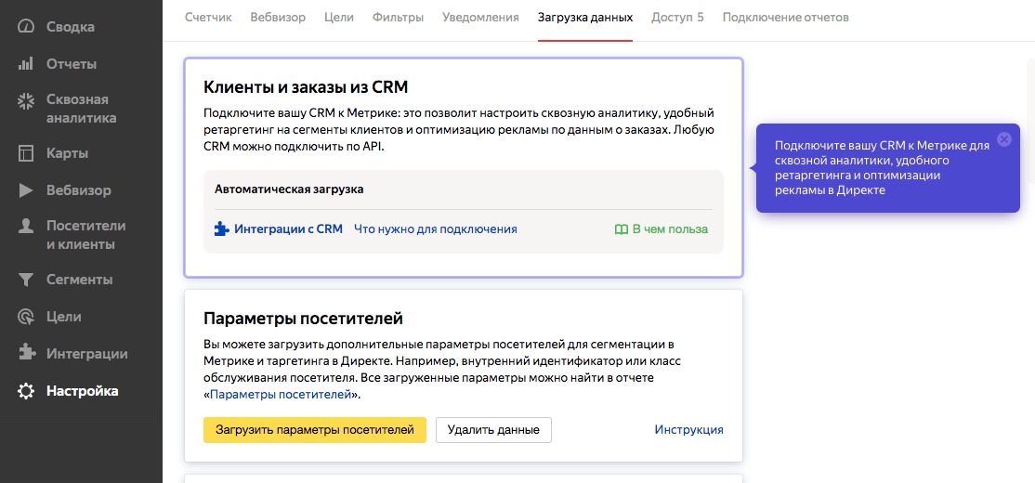Click the Вебвизор play icon in sidebar
The height and width of the screenshot is (483, 1035).
click(x=26, y=190)
